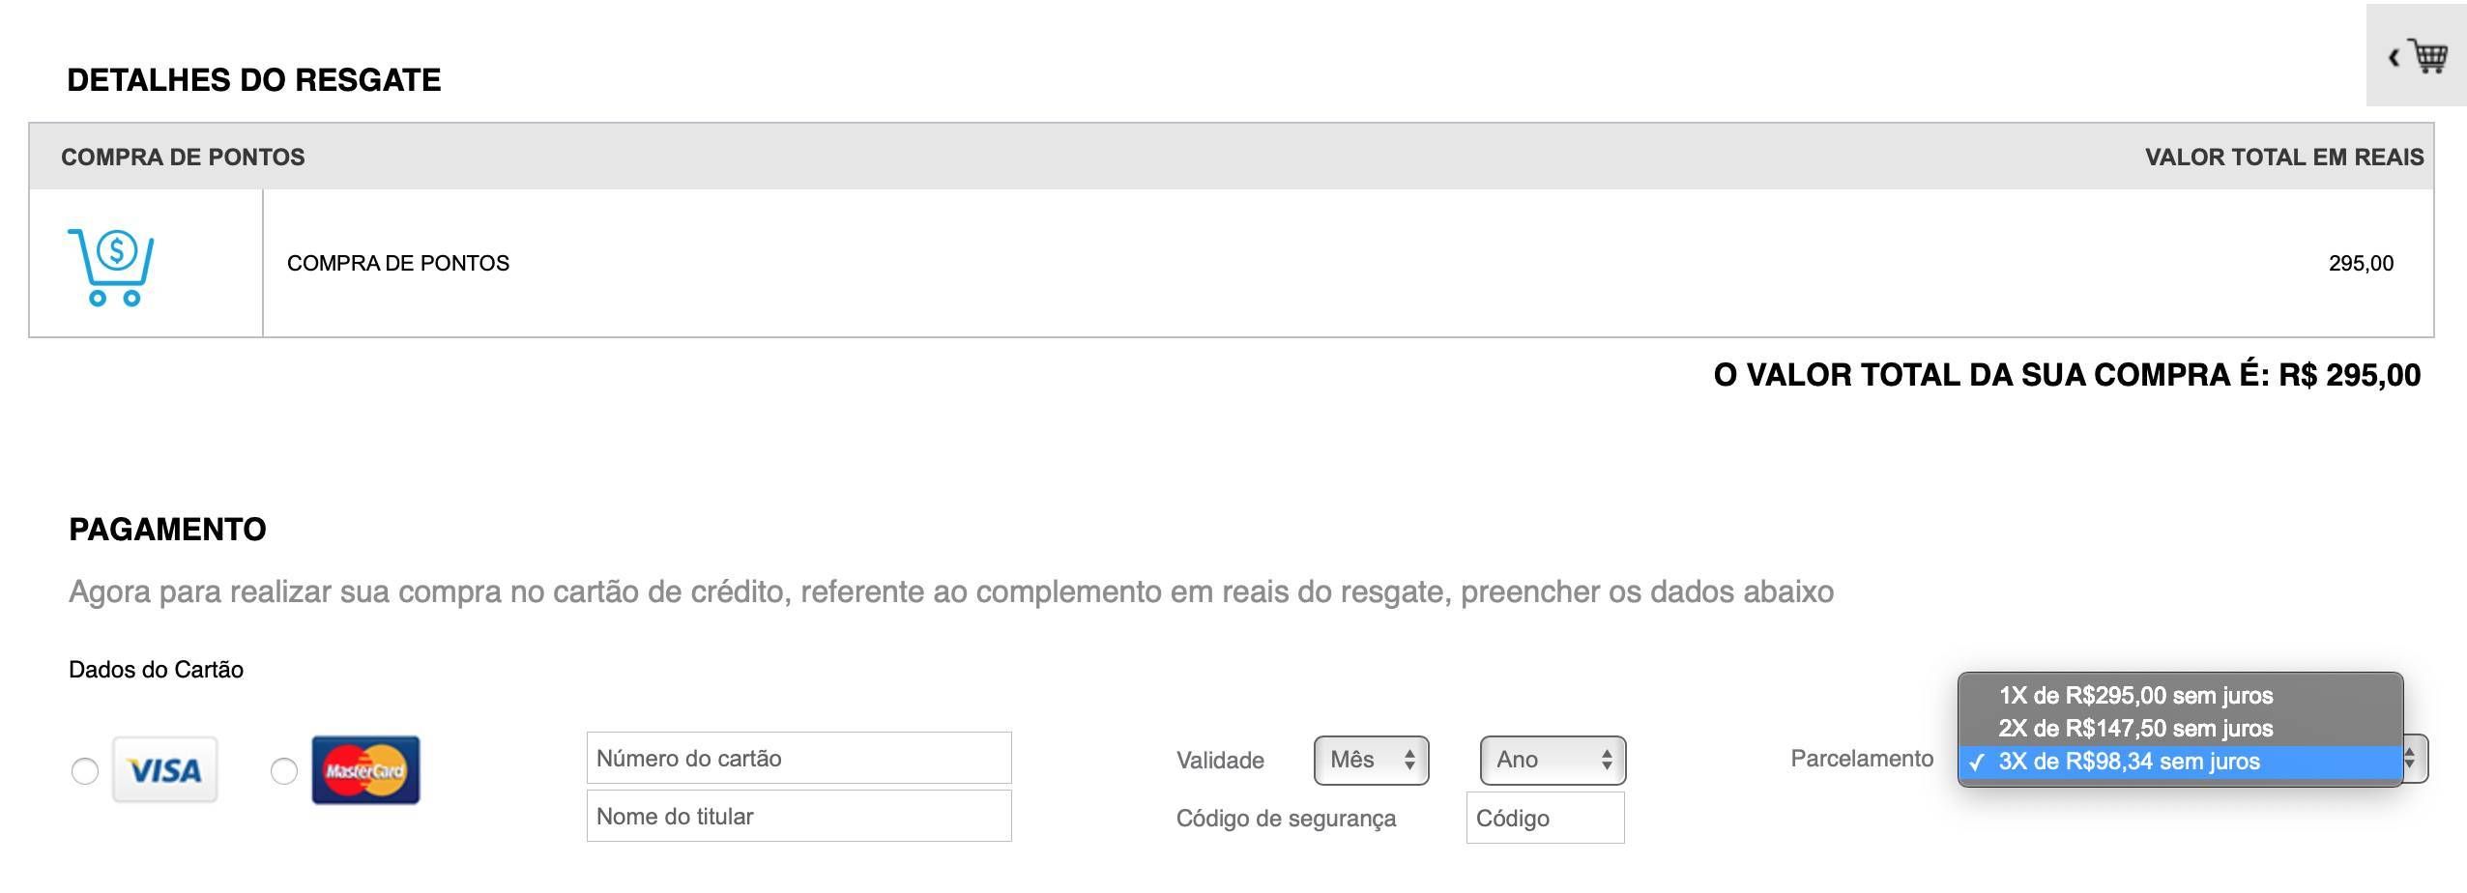Open the Ano expiry year dropdown
This screenshot has height=893, width=2467.
[x=1553, y=761]
